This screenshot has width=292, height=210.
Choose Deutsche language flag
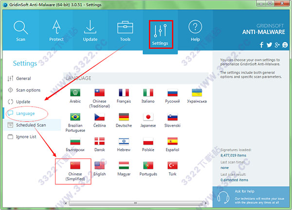coord(124,117)
